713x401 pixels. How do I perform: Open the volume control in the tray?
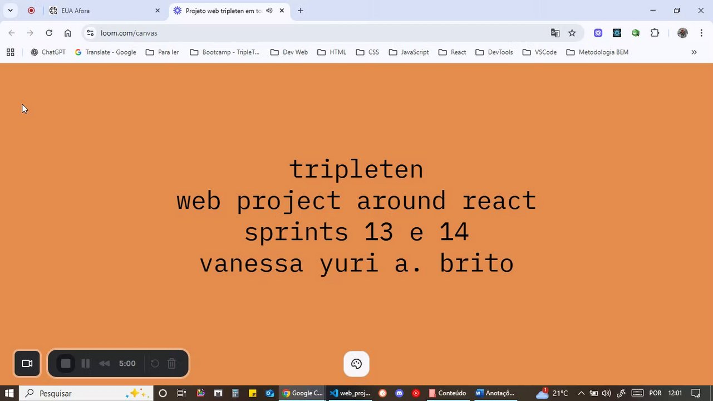coord(607,393)
